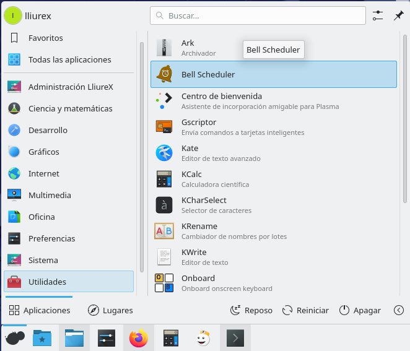Expand more session options arrow

click(x=399, y=310)
